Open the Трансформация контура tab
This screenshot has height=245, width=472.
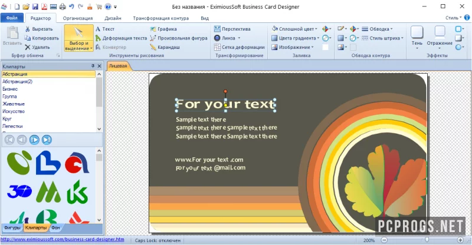point(160,18)
